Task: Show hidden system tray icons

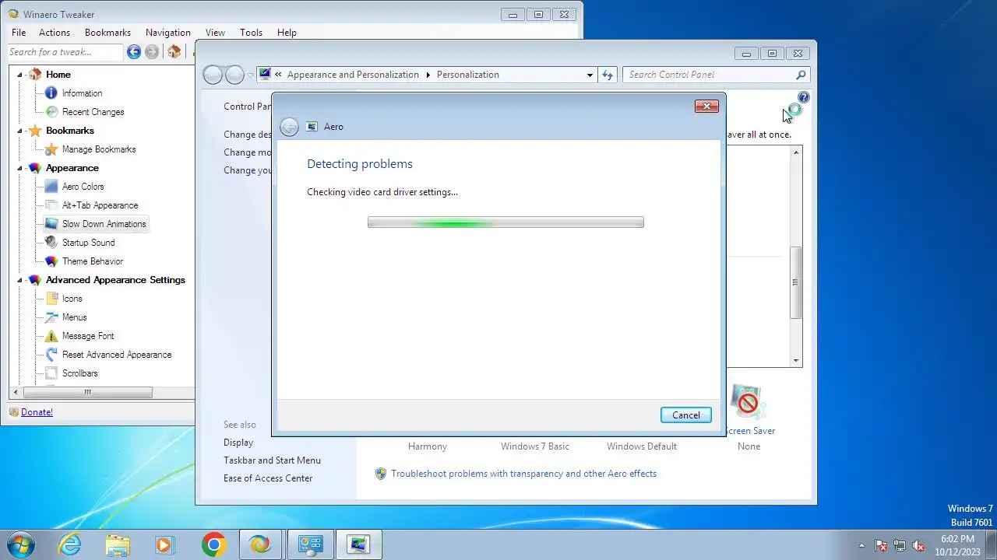Action: point(861,545)
